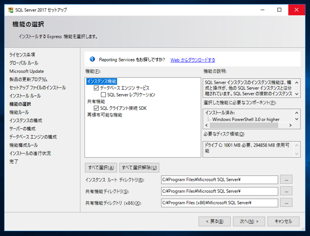
Task: Click the キャンセル button
Action: [283, 221]
